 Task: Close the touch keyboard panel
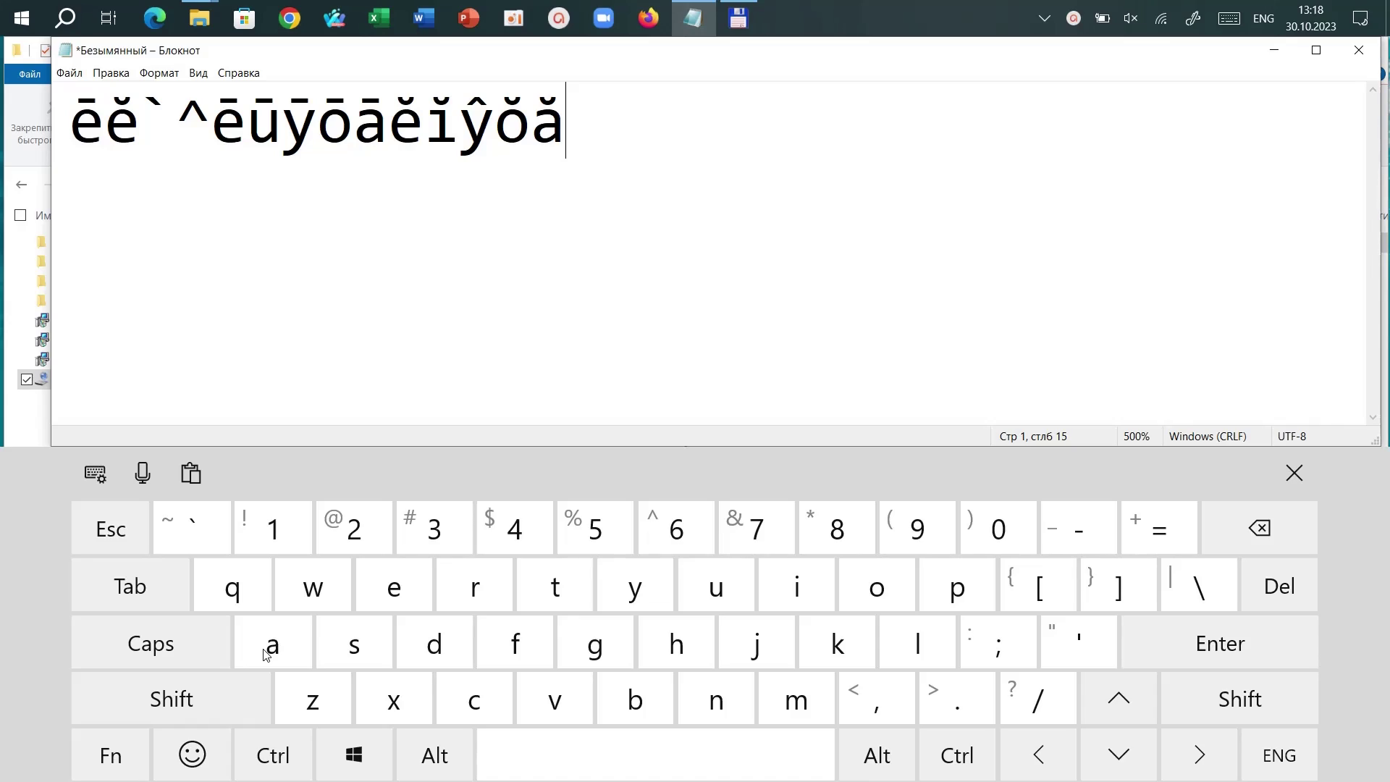(1294, 474)
